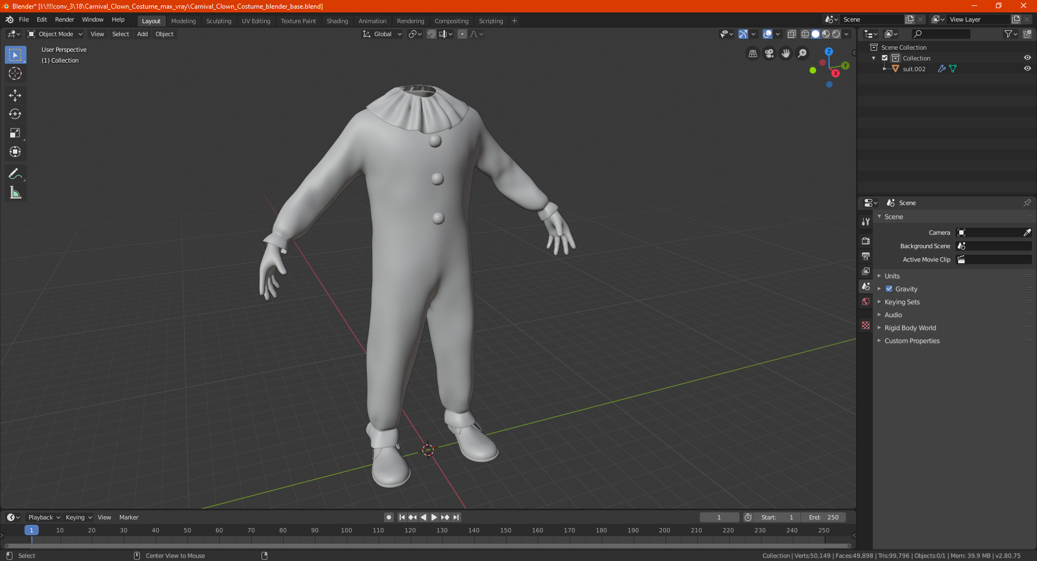This screenshot has width=1037, height=561.
Task: Switch to rendered viewport shading
Action: tap(836, 34)
